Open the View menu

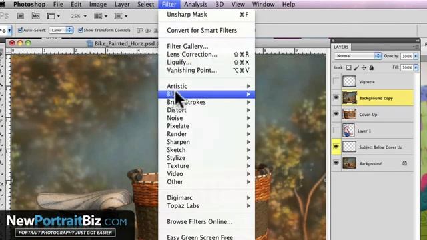point(238,5)
